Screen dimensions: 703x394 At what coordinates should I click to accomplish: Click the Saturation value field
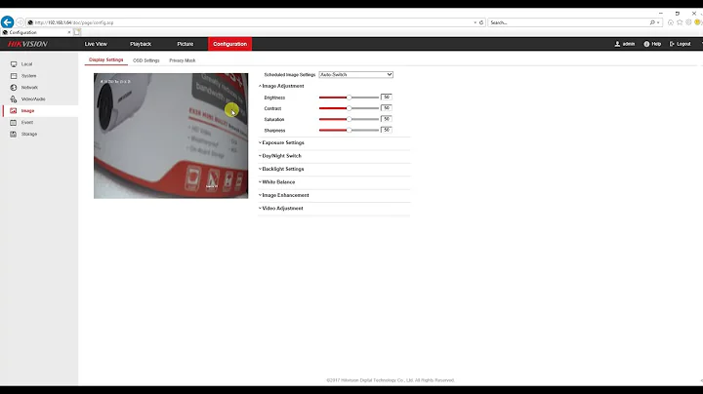pyautogui.click(x=386, y=119)
